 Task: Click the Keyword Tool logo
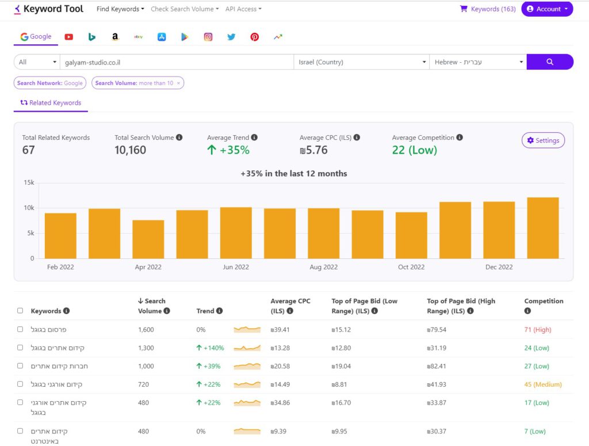(49, 9)
